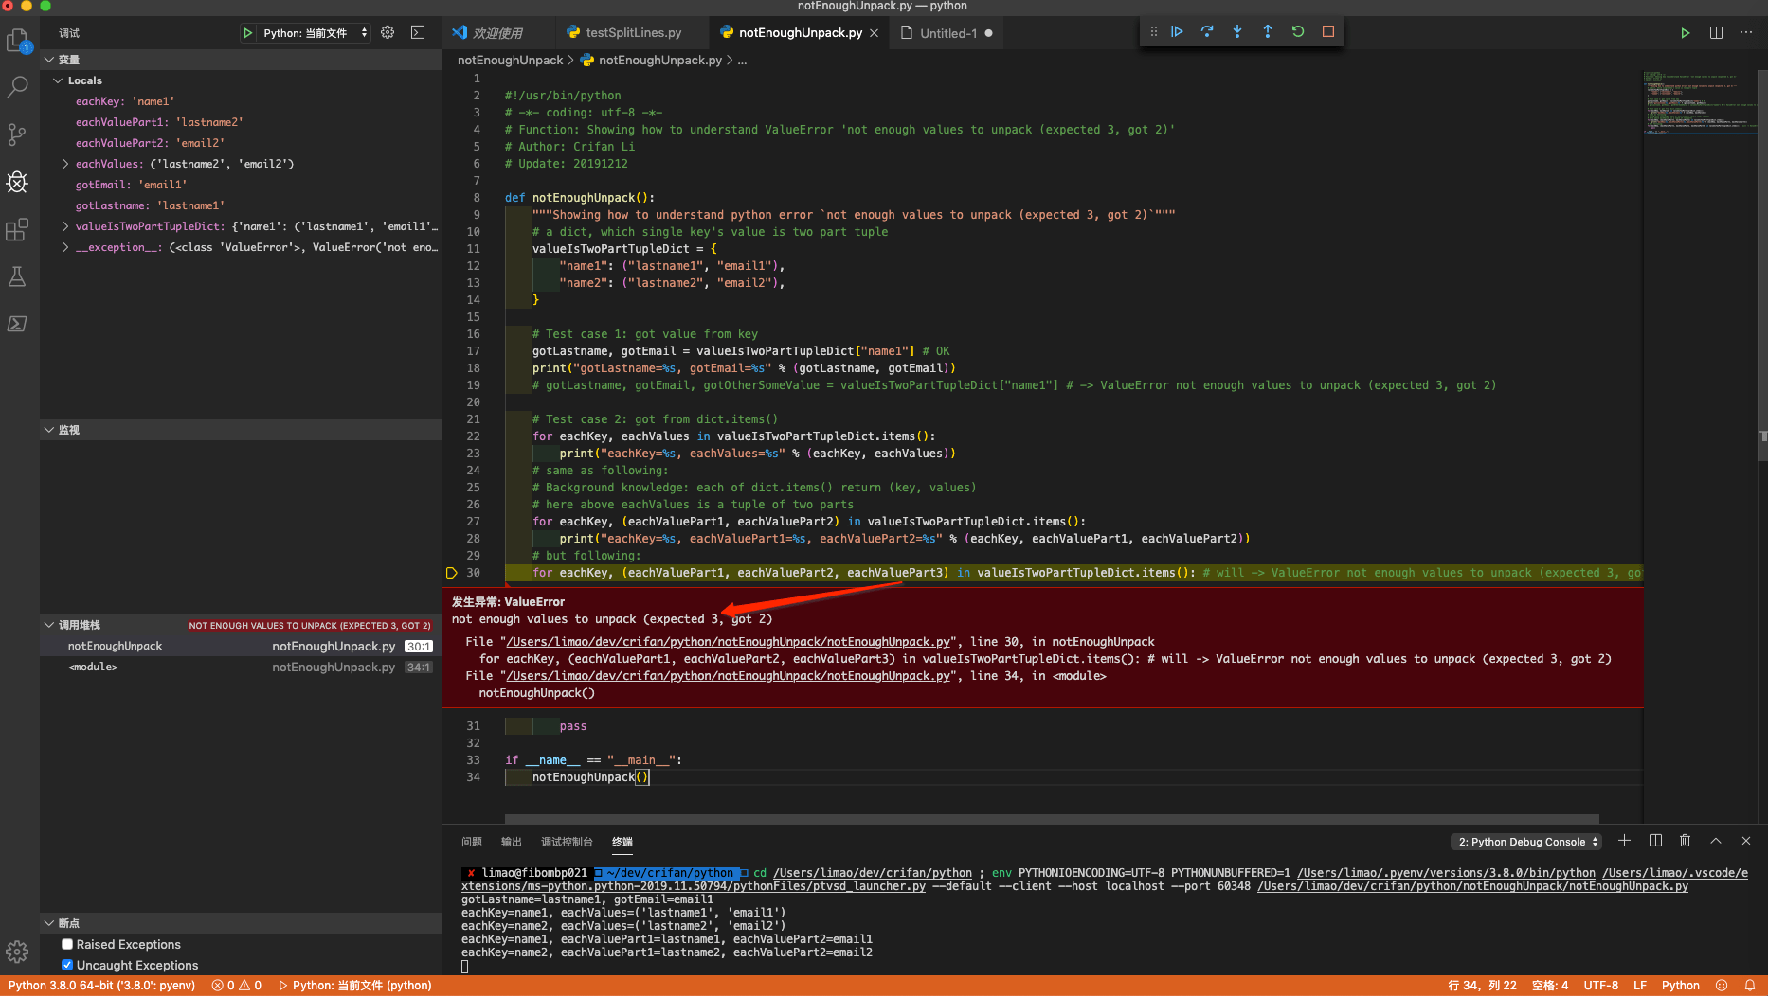Click errors and warnings count in status bar
The image size is (1768, 997).
point(237,986)
